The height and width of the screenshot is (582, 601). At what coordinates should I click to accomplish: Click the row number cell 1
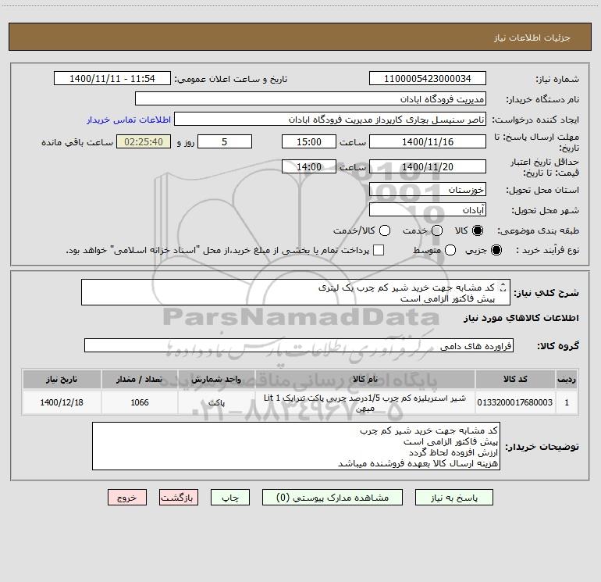click(567, 402)
